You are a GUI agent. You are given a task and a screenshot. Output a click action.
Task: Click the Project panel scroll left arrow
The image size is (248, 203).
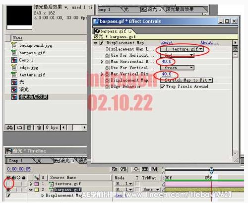pyautogui.click(x=63, y=127)
